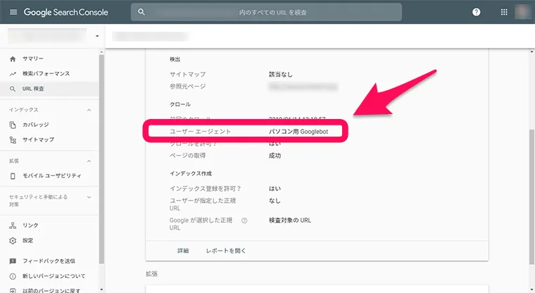
Task: Open the account avatar menu
Action: pos(522,12)
